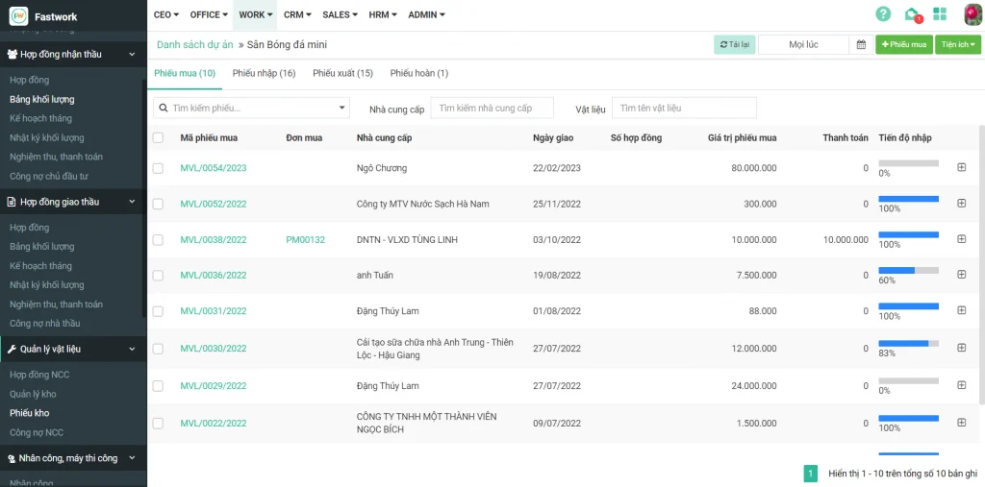Open purchase order link MVL/0031/2022
The width and height of the screenshot is (985, 487).
(214, 311)
